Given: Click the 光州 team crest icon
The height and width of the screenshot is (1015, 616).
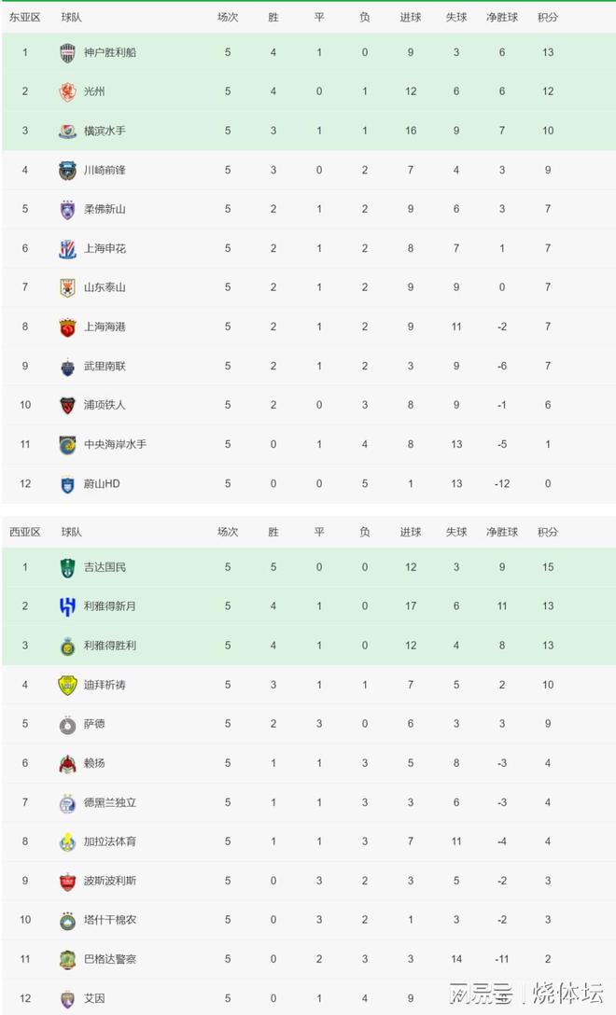Looking at the screenshot, I should point(67,92).
